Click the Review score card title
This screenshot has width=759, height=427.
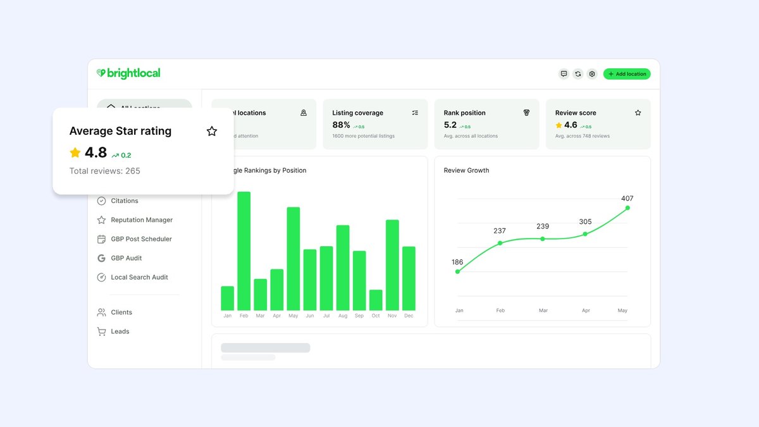click(x=576, y=113)
